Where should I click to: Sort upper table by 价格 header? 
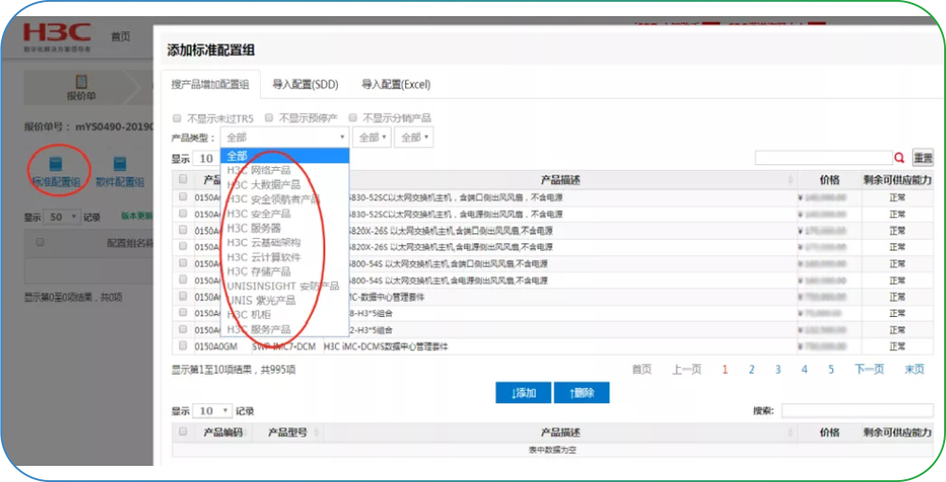pyautogui.click(x=829, y=179)
